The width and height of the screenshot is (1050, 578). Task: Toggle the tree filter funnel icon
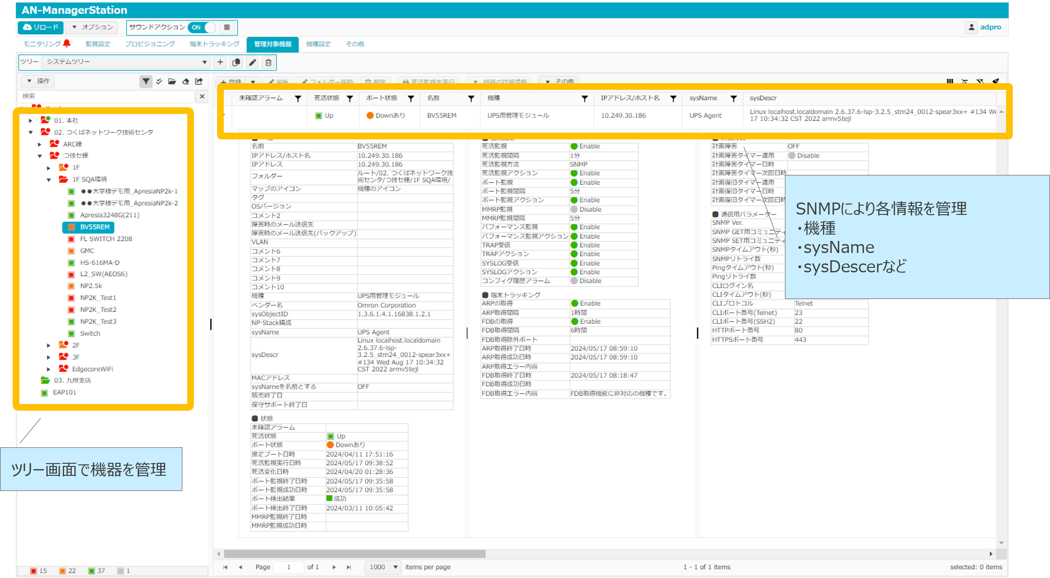click(146, 81)
